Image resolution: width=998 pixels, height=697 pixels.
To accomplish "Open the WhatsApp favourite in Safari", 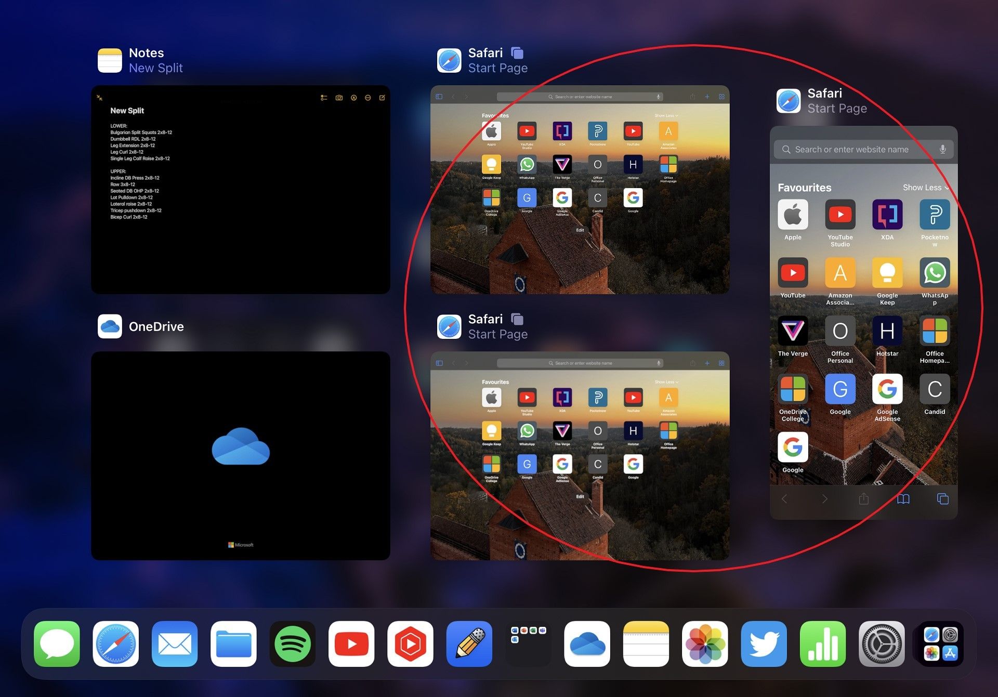I will coord(935,273).
